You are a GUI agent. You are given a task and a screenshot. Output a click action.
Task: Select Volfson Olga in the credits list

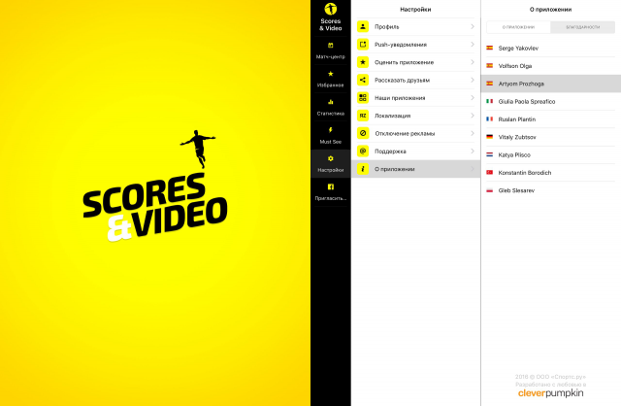tap(551, 65)
